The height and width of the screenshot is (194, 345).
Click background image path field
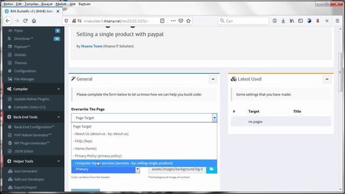point(177,169)
